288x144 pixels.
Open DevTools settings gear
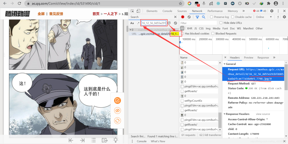click(x=272, y=11)
